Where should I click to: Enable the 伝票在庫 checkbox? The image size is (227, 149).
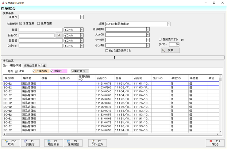38,24
